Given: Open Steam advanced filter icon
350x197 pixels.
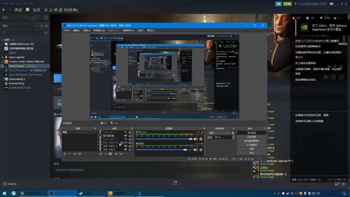Looking at the screenshot, I should tap(46, 33).
